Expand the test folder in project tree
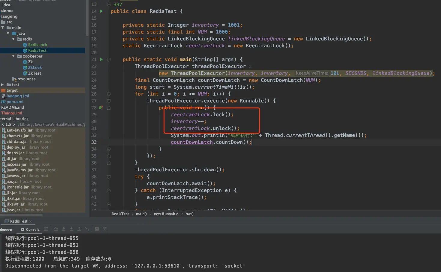 tap(2, 84)
